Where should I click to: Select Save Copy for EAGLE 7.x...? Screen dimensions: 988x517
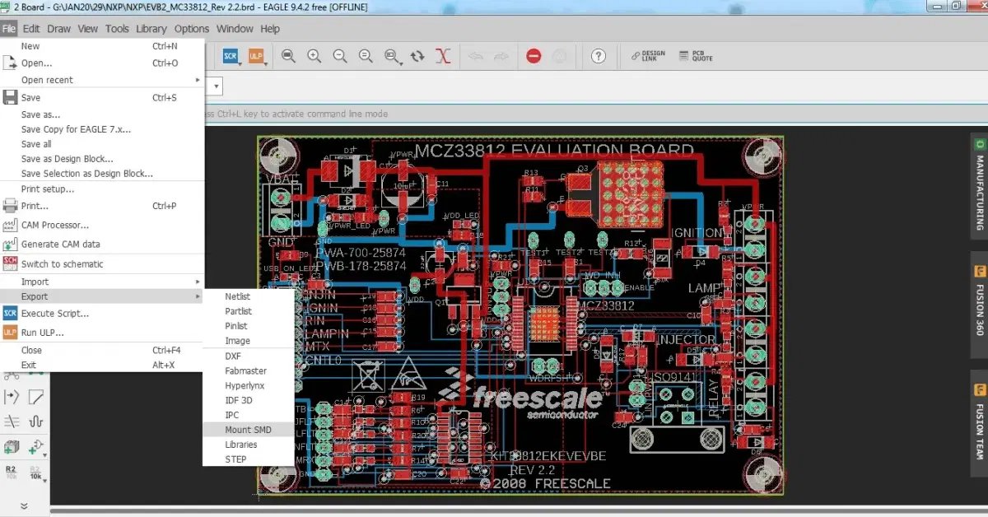pos(102,129)
